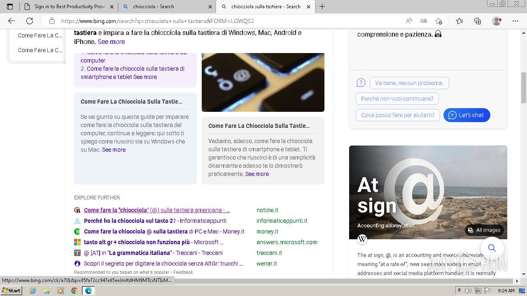
Task: Open Scopri il segreto per digitare la chiocciola
Action: 163,264
